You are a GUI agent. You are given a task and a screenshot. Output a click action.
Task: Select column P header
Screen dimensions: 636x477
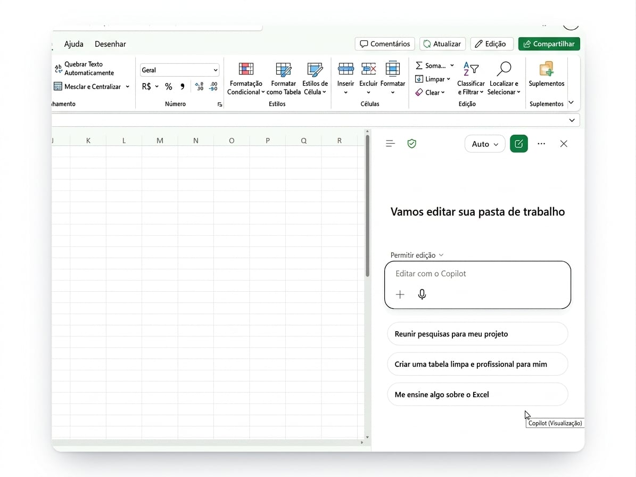(x=268, y=141)
